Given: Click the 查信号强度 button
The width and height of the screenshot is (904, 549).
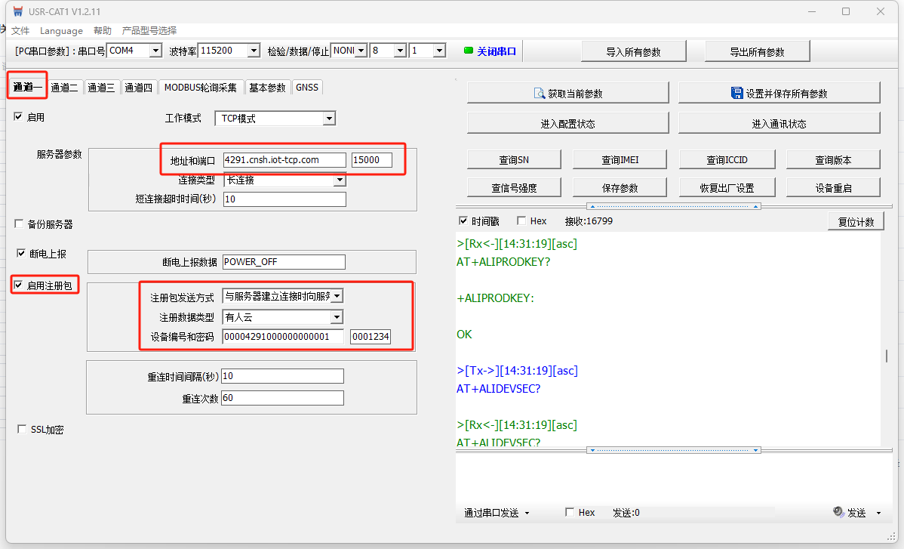Looking at the screenshot, I should click(x=514, y=187).
